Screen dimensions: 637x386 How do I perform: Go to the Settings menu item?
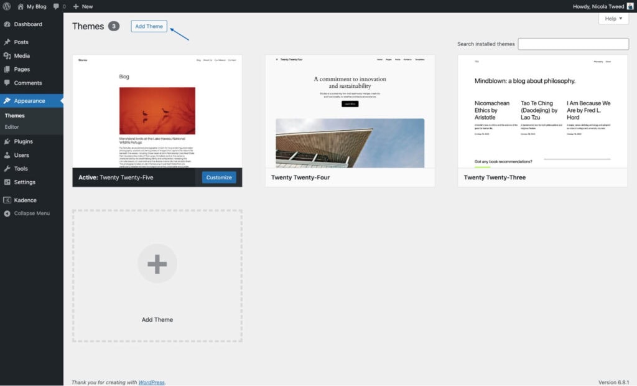[24, 182]
